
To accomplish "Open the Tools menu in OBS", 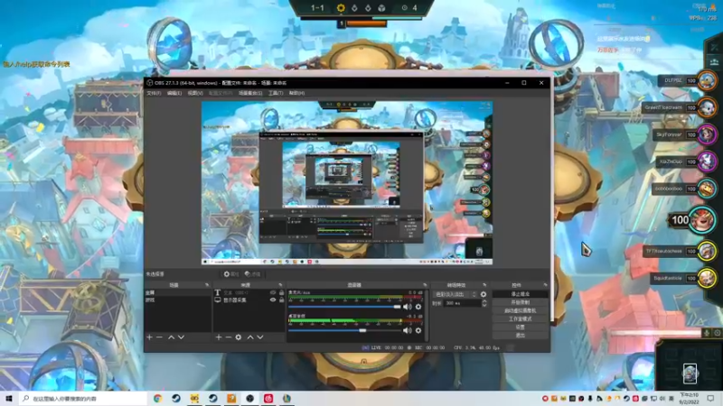I will [x=276, y=93].
